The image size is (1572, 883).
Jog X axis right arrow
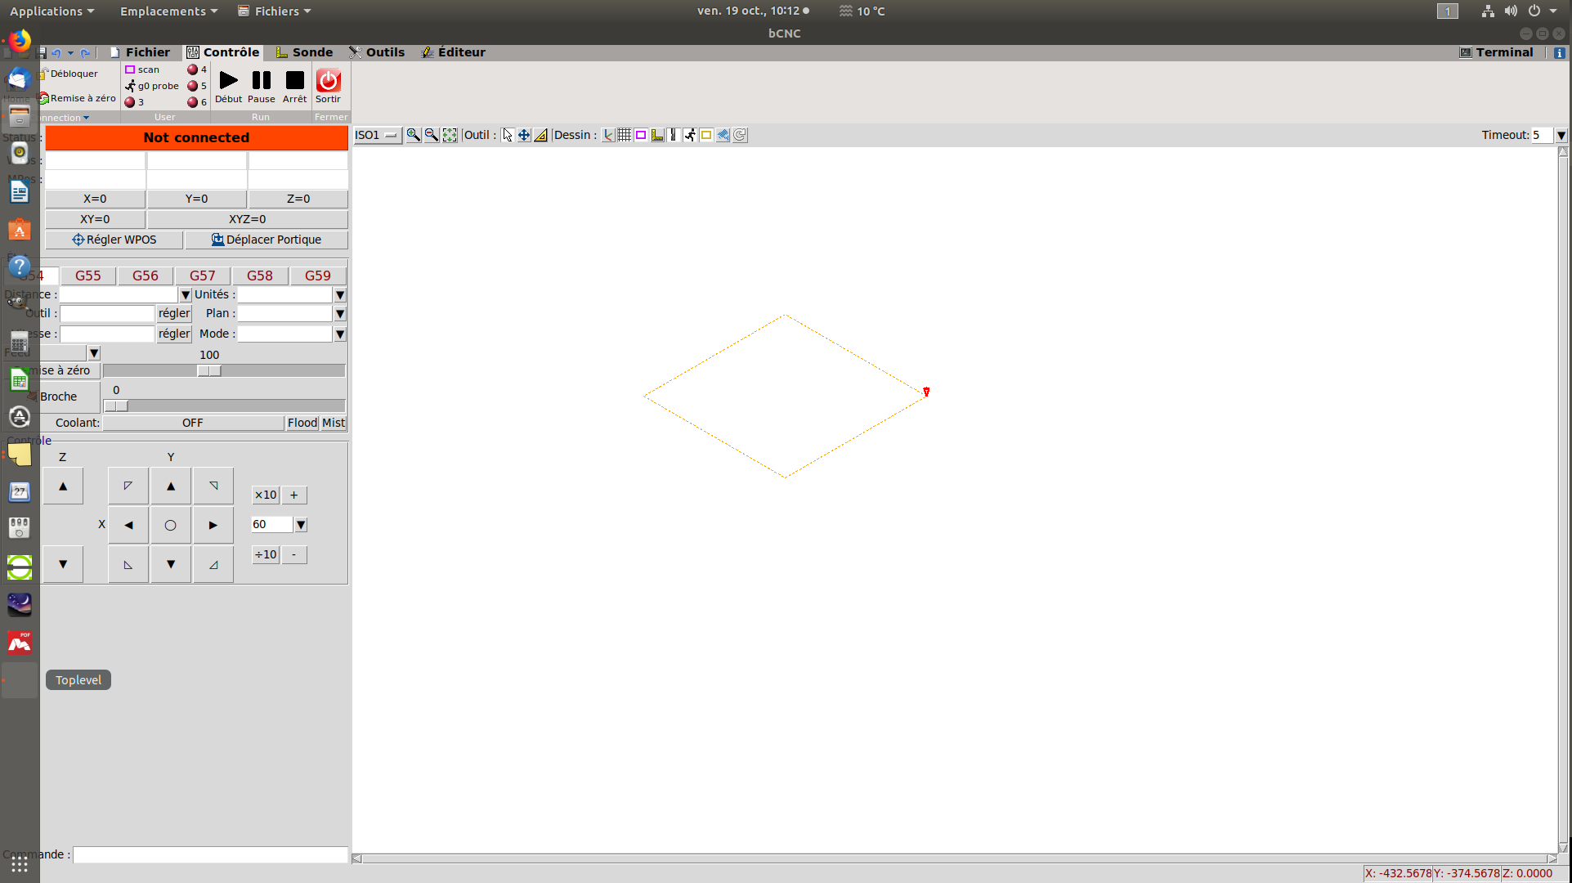click(x=213, y=526)
